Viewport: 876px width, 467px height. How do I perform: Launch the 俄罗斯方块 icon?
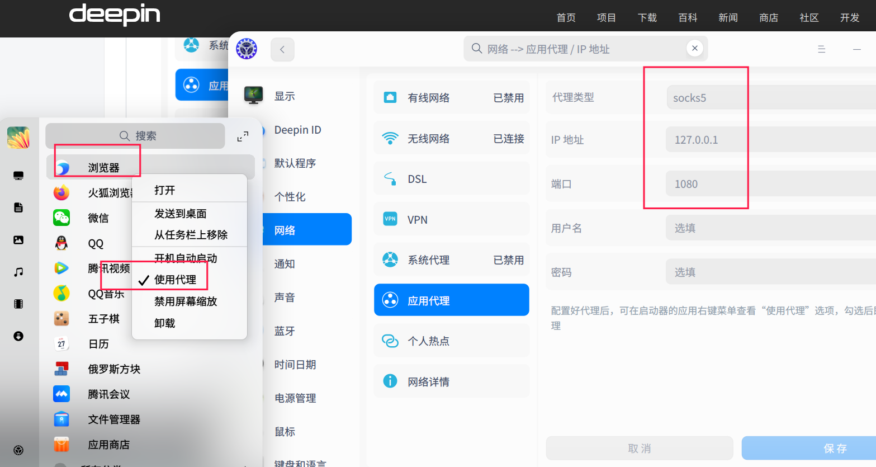click(61, 369)
